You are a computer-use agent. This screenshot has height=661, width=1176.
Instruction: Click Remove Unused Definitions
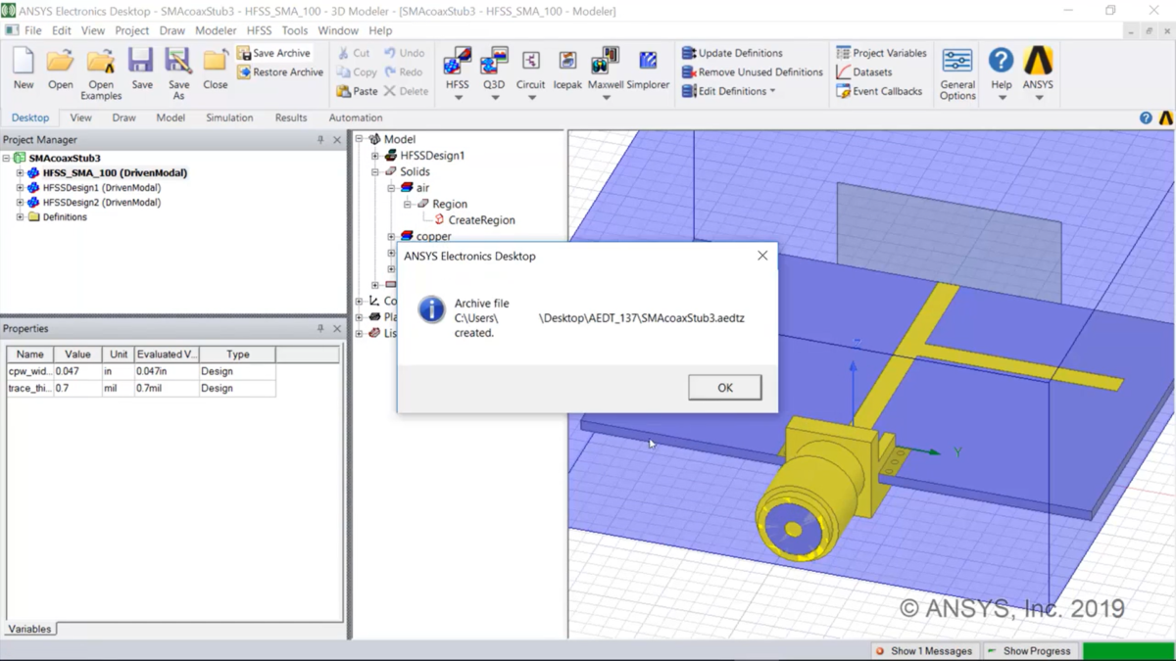click(x=752, y=72)
